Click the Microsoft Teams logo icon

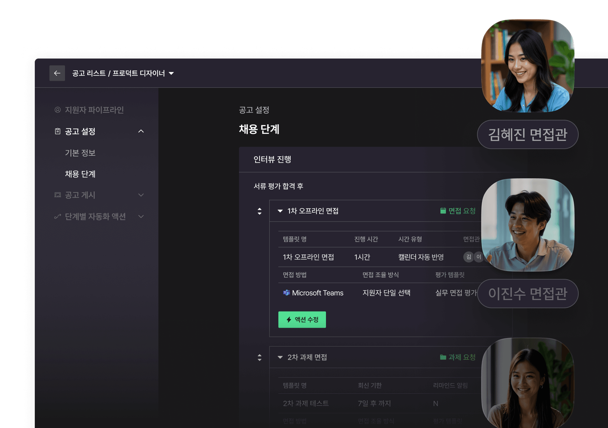point(286,292)
